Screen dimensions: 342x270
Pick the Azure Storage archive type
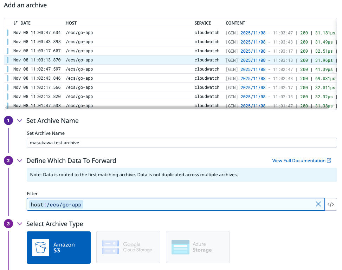point(198,247)
